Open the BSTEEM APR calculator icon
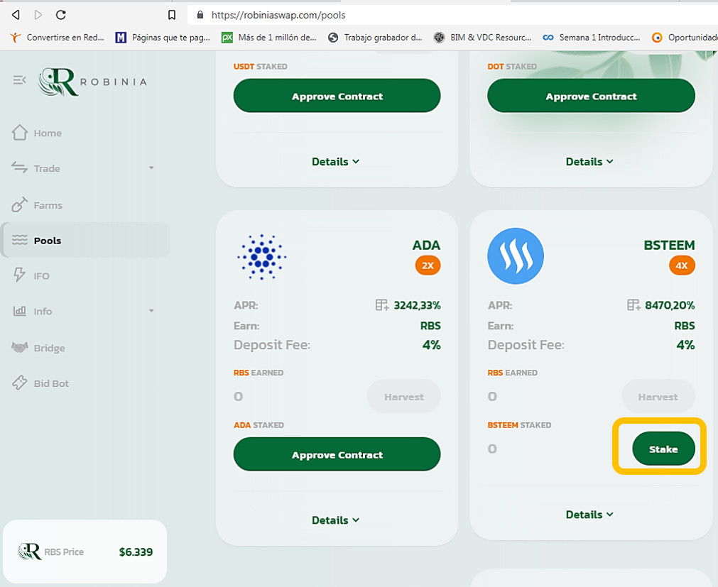Viewport: 718px width, 587px height. (633, 305)
